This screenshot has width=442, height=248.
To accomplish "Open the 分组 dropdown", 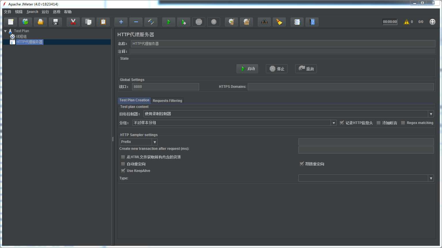I will [x=334, y=123].
